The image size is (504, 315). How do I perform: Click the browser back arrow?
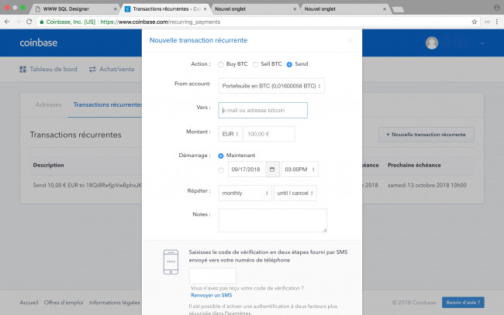click(7, 22)
